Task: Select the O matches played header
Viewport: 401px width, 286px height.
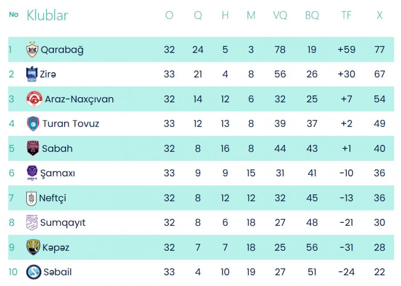Action: pos(169,15)
